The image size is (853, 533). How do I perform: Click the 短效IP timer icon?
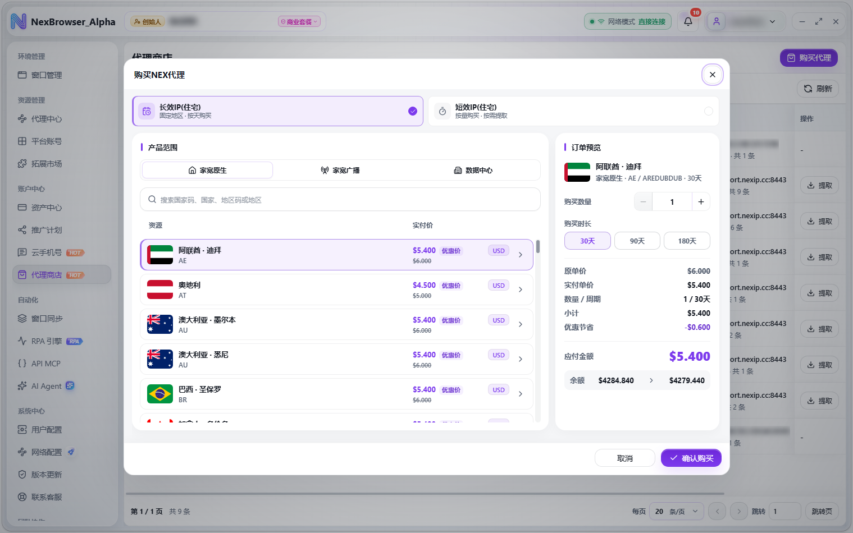tap(443, 111)
